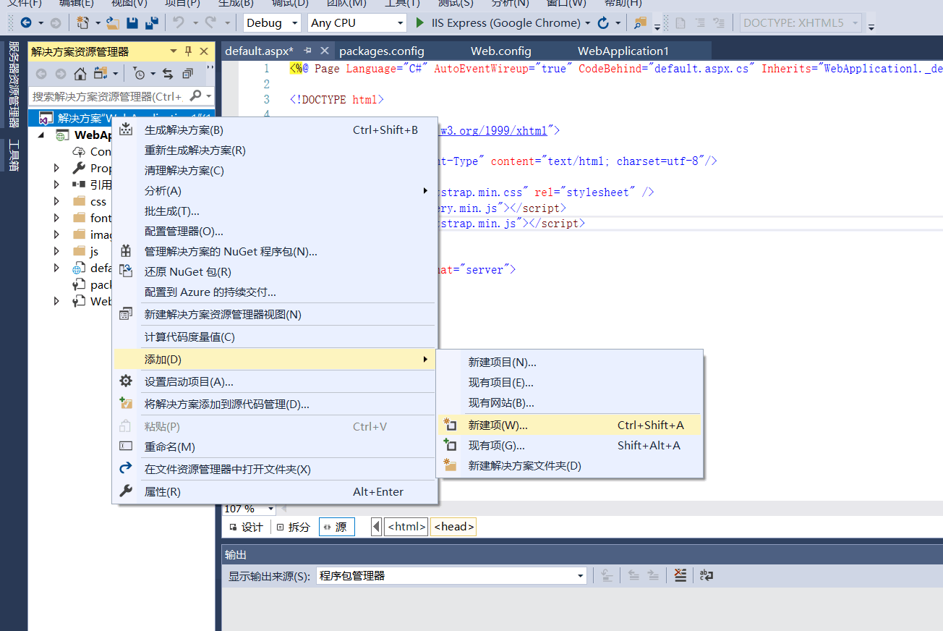
Task: Choose 现有项(G)... in submenu
Action: pyautogui.click(x=570, y=446)
